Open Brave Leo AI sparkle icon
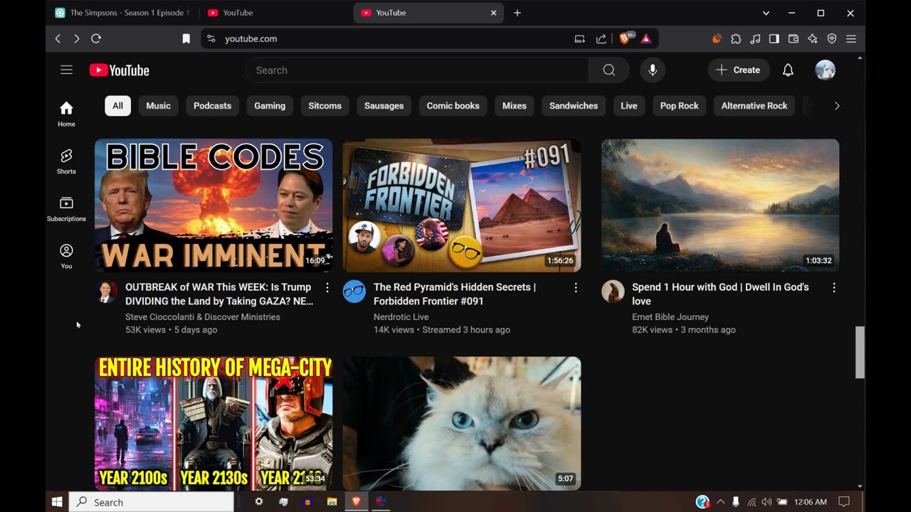Viewport: 911px width, 512px height. click(x=813, y=39)
